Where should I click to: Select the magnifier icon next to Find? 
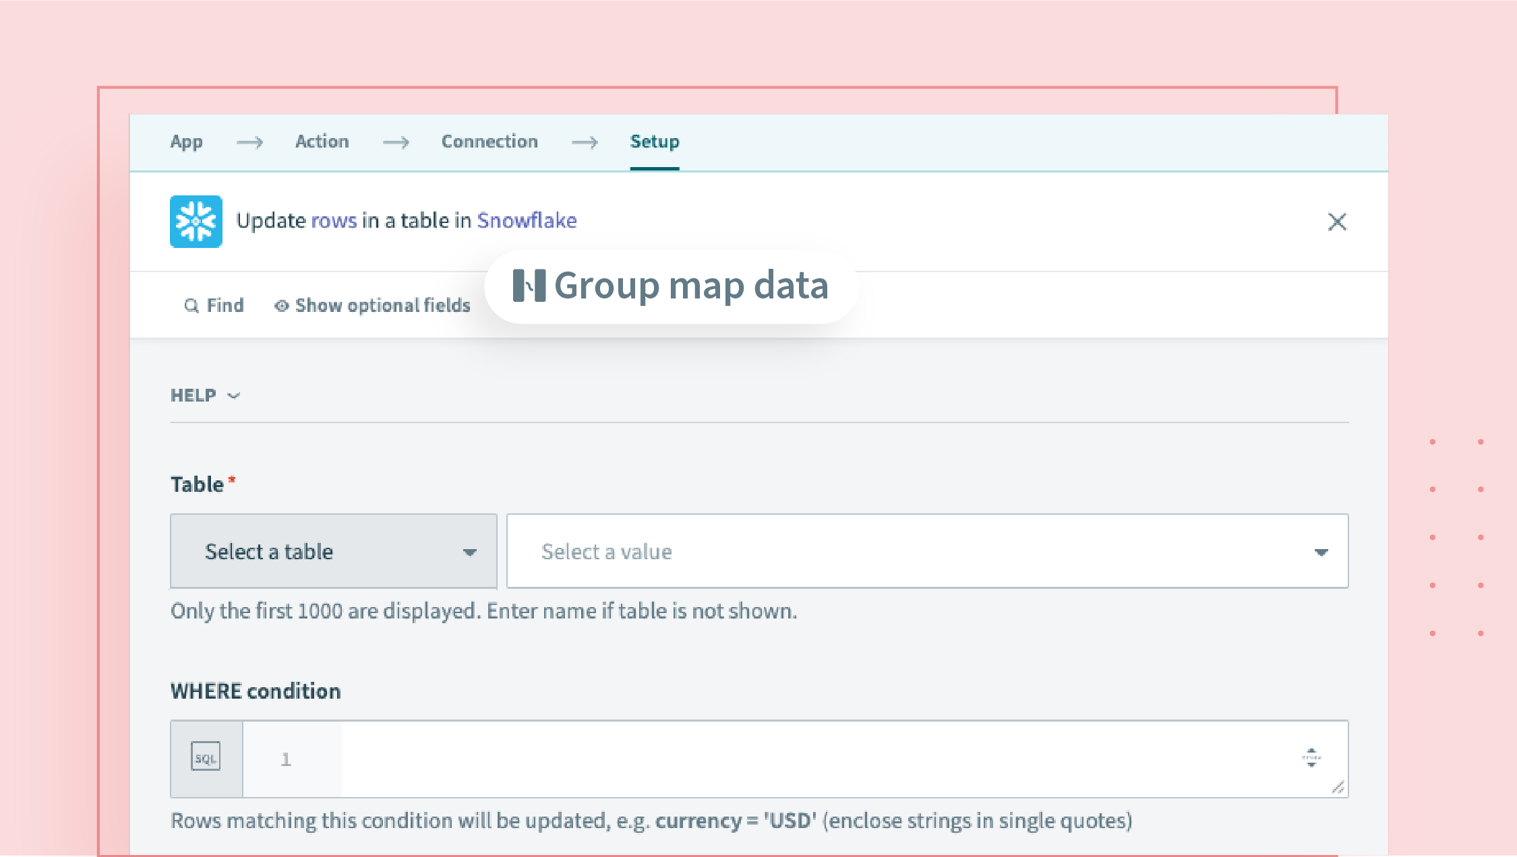191,305
